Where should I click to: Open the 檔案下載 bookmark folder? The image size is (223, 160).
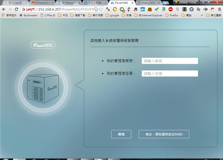(x=78, y=15)
